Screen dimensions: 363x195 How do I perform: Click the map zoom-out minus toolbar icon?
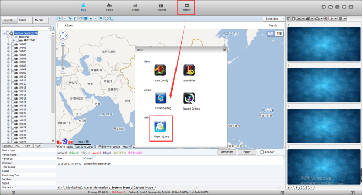65,18
